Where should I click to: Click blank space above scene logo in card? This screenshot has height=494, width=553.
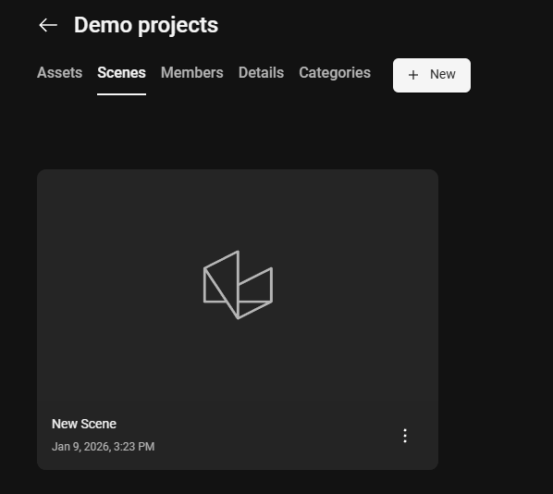(x=238, y=208)
